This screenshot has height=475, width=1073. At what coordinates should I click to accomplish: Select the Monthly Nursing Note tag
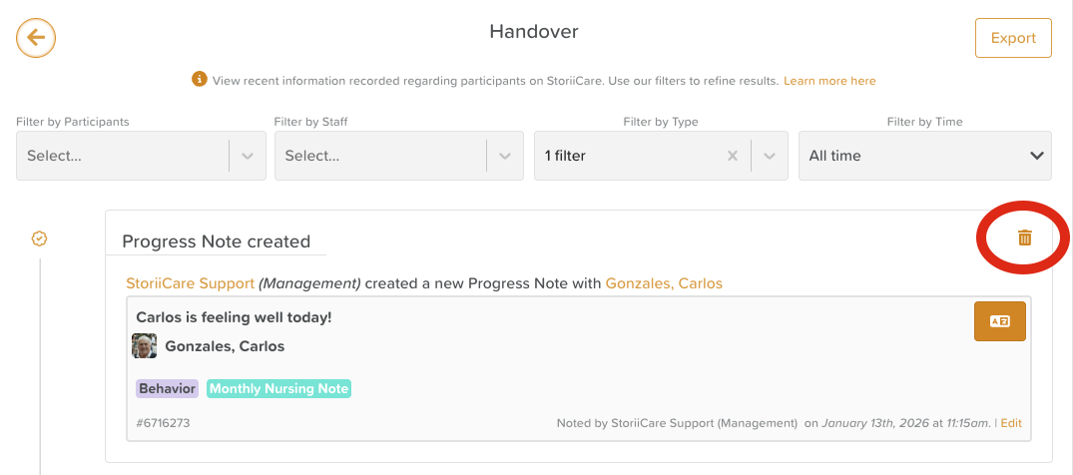pos(279,389)
